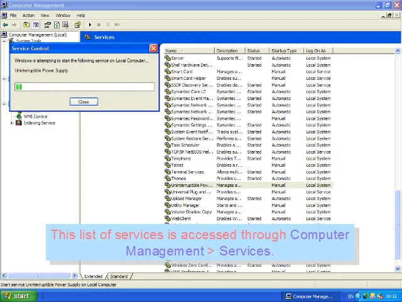
Task: Sort by the Startup Type column header
Action: [286, 50]
